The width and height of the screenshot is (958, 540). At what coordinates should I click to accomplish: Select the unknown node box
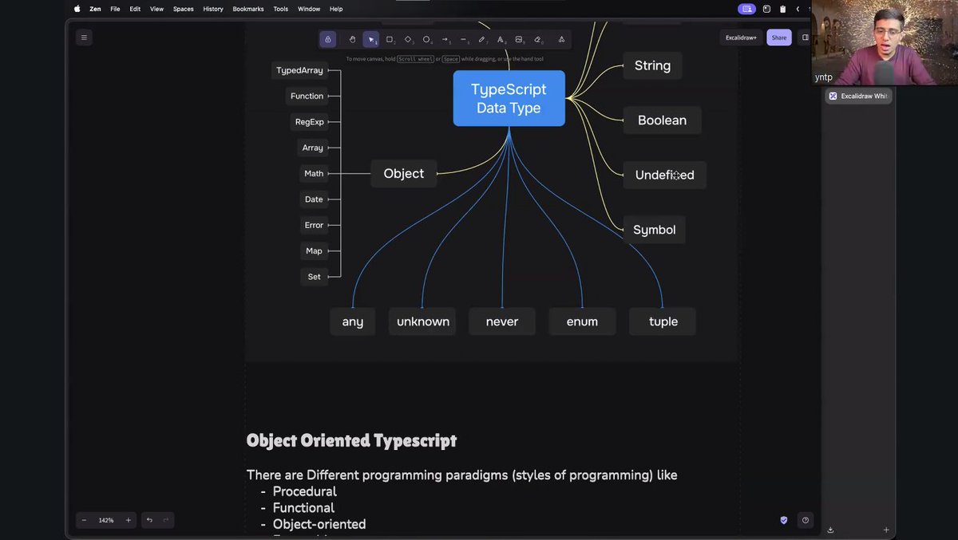(422, 321)
